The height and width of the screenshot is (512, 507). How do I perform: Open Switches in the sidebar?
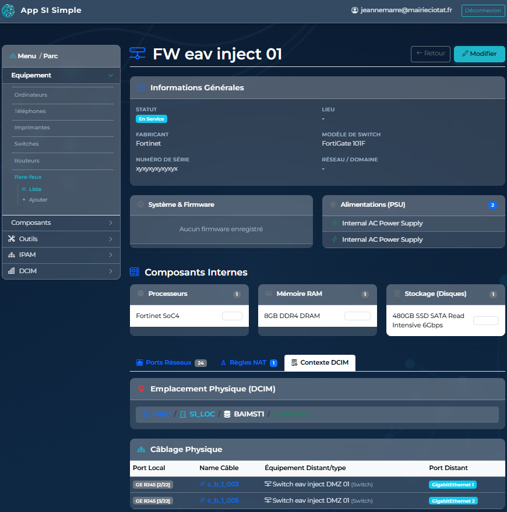pyautogui.click(x=26, y=144)
